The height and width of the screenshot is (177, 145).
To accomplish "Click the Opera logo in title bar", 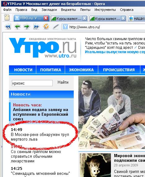I will tap(5, 4).
